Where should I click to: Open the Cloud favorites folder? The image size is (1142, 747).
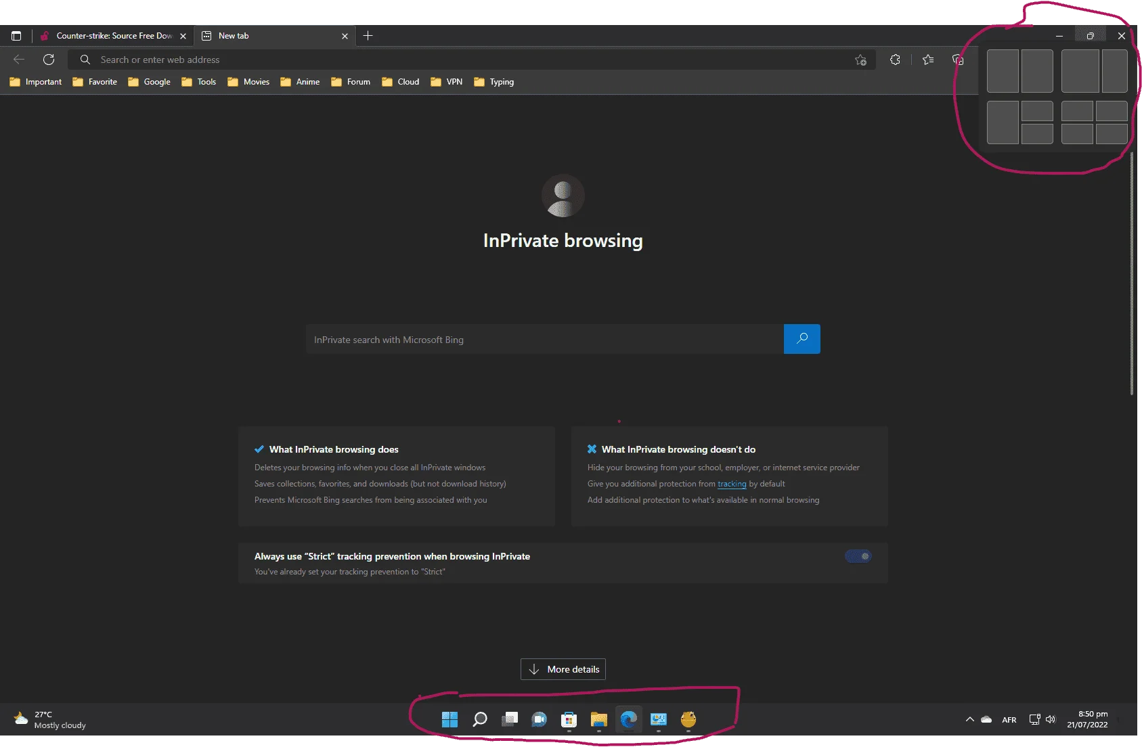[401, 82]
